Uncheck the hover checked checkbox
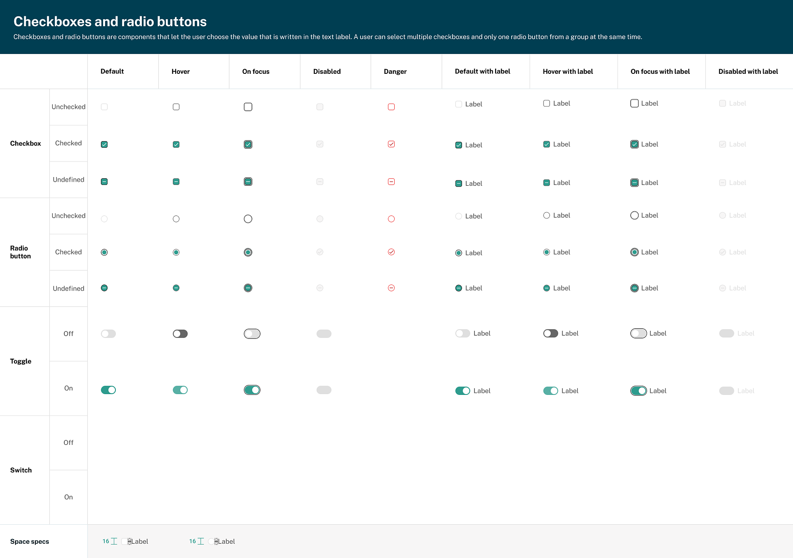The width and height of the screenshot is (793, 558). (176, 144)
